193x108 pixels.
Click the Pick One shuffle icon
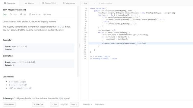[34, 104]
